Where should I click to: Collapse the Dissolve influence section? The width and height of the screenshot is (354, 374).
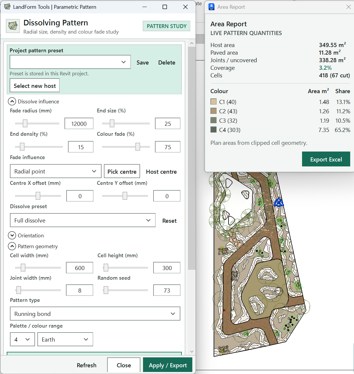click(12, 101)
